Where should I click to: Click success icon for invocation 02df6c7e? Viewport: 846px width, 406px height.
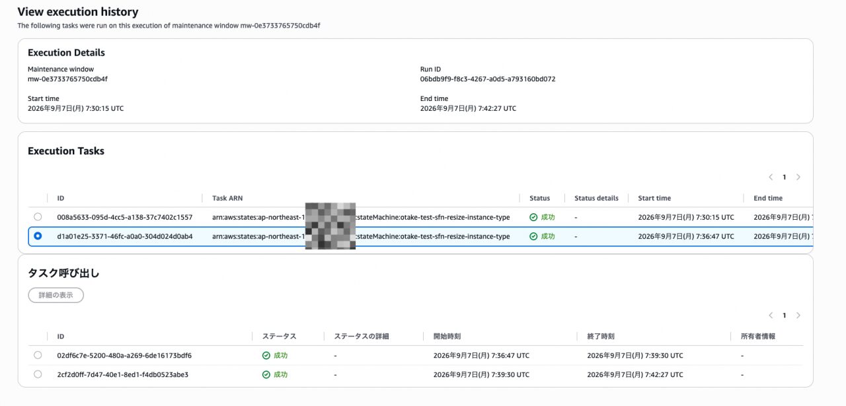[x=266, y=355]
